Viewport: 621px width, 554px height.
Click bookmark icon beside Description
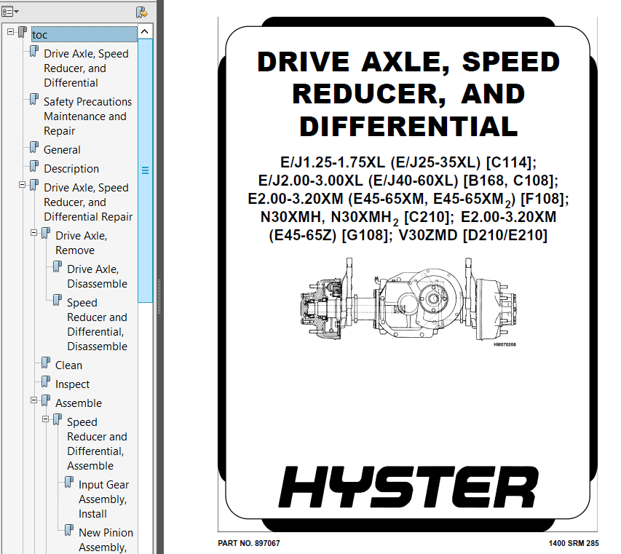click(34, 166)
